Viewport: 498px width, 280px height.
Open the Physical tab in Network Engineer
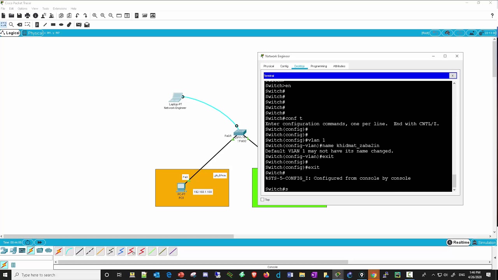click(268, 66)
